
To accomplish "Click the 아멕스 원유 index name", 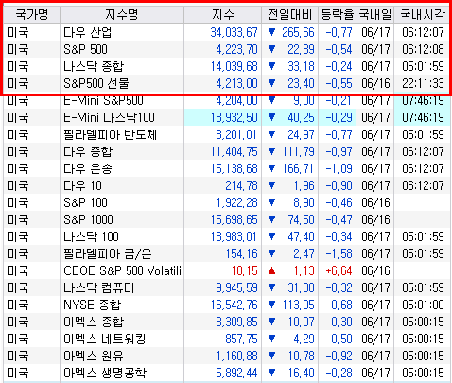I will (94, 356).
